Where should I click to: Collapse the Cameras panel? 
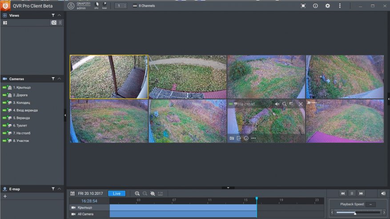pyautogui.click(x=60, y=78)
